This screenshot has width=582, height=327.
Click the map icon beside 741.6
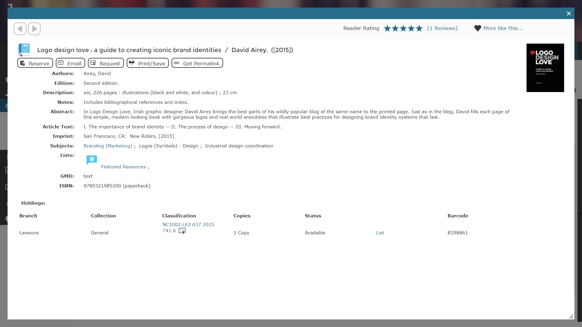(182, 230)
